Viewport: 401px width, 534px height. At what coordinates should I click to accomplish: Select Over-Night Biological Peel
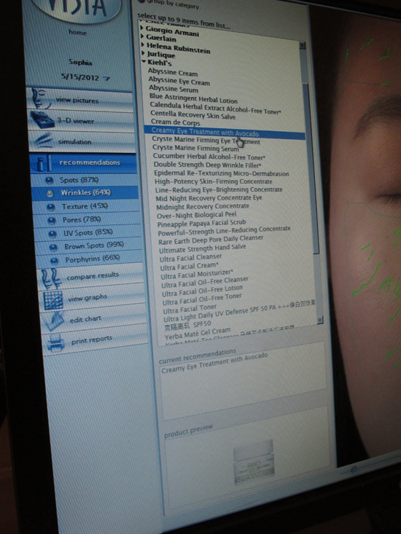coord(197,215)
